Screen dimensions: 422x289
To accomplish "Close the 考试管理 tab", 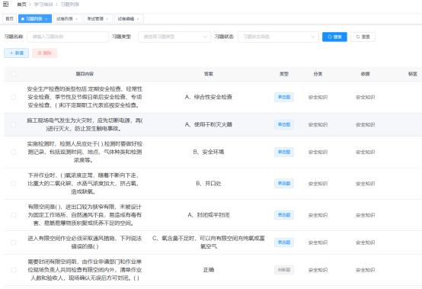I will (x=107, y=19).
